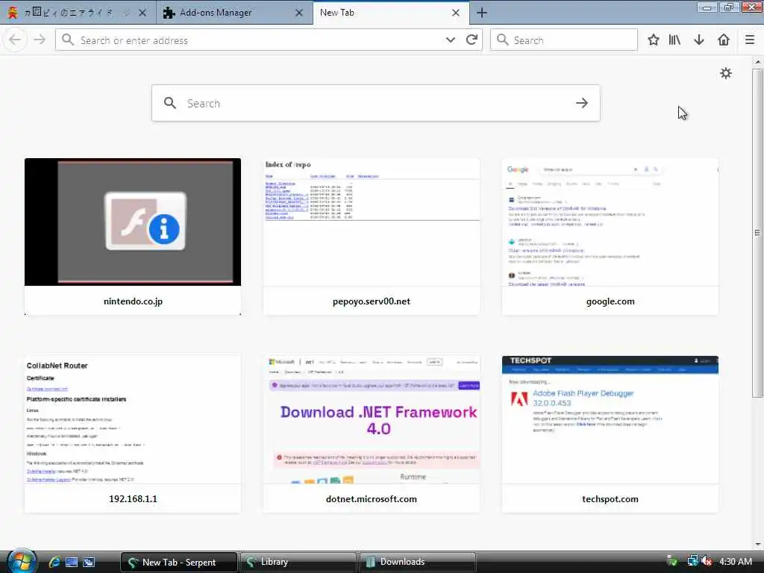
Task: Close the Add-ons Manager tab
Action: click(x=299, y=13)
